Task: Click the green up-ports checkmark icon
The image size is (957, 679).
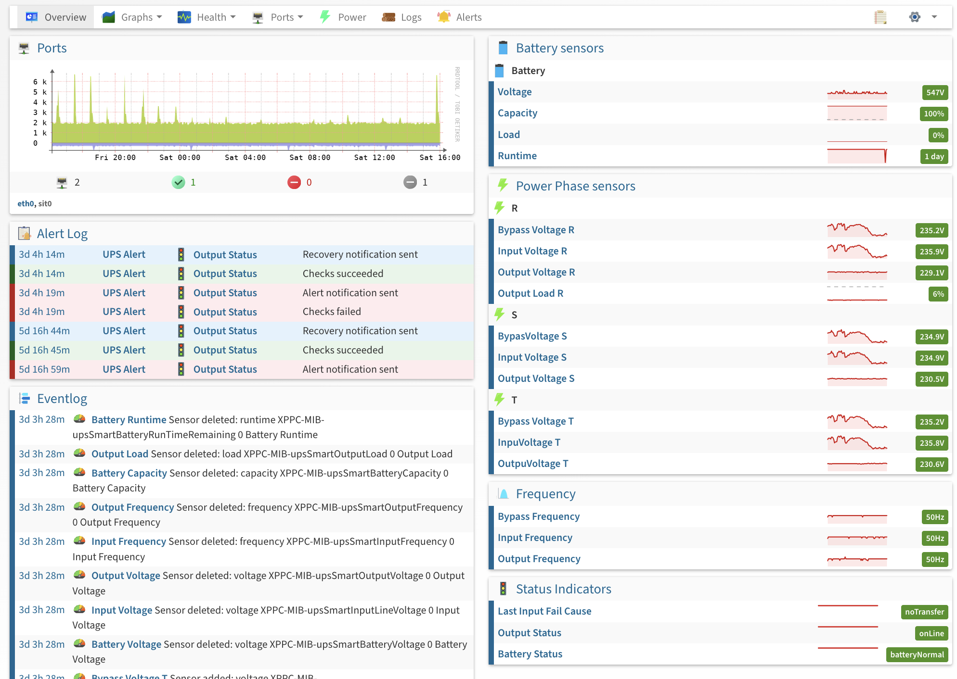Action: point(179,182)
